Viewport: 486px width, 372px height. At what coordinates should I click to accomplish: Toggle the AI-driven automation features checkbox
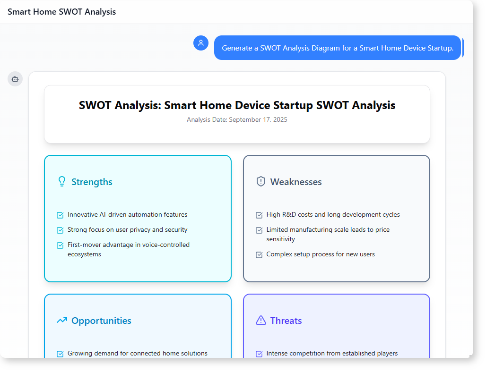(x=60, y=215)
